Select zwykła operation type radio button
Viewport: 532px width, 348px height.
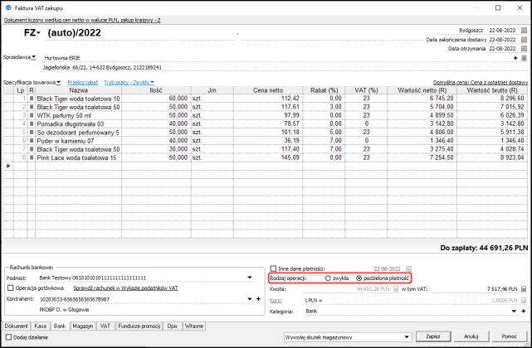[x=329, y=278]
